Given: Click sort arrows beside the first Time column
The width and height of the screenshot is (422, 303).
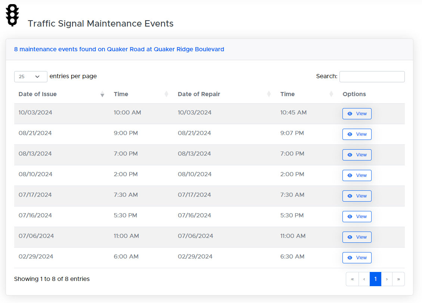Looking at the screenshot, I should coord(167,94).
